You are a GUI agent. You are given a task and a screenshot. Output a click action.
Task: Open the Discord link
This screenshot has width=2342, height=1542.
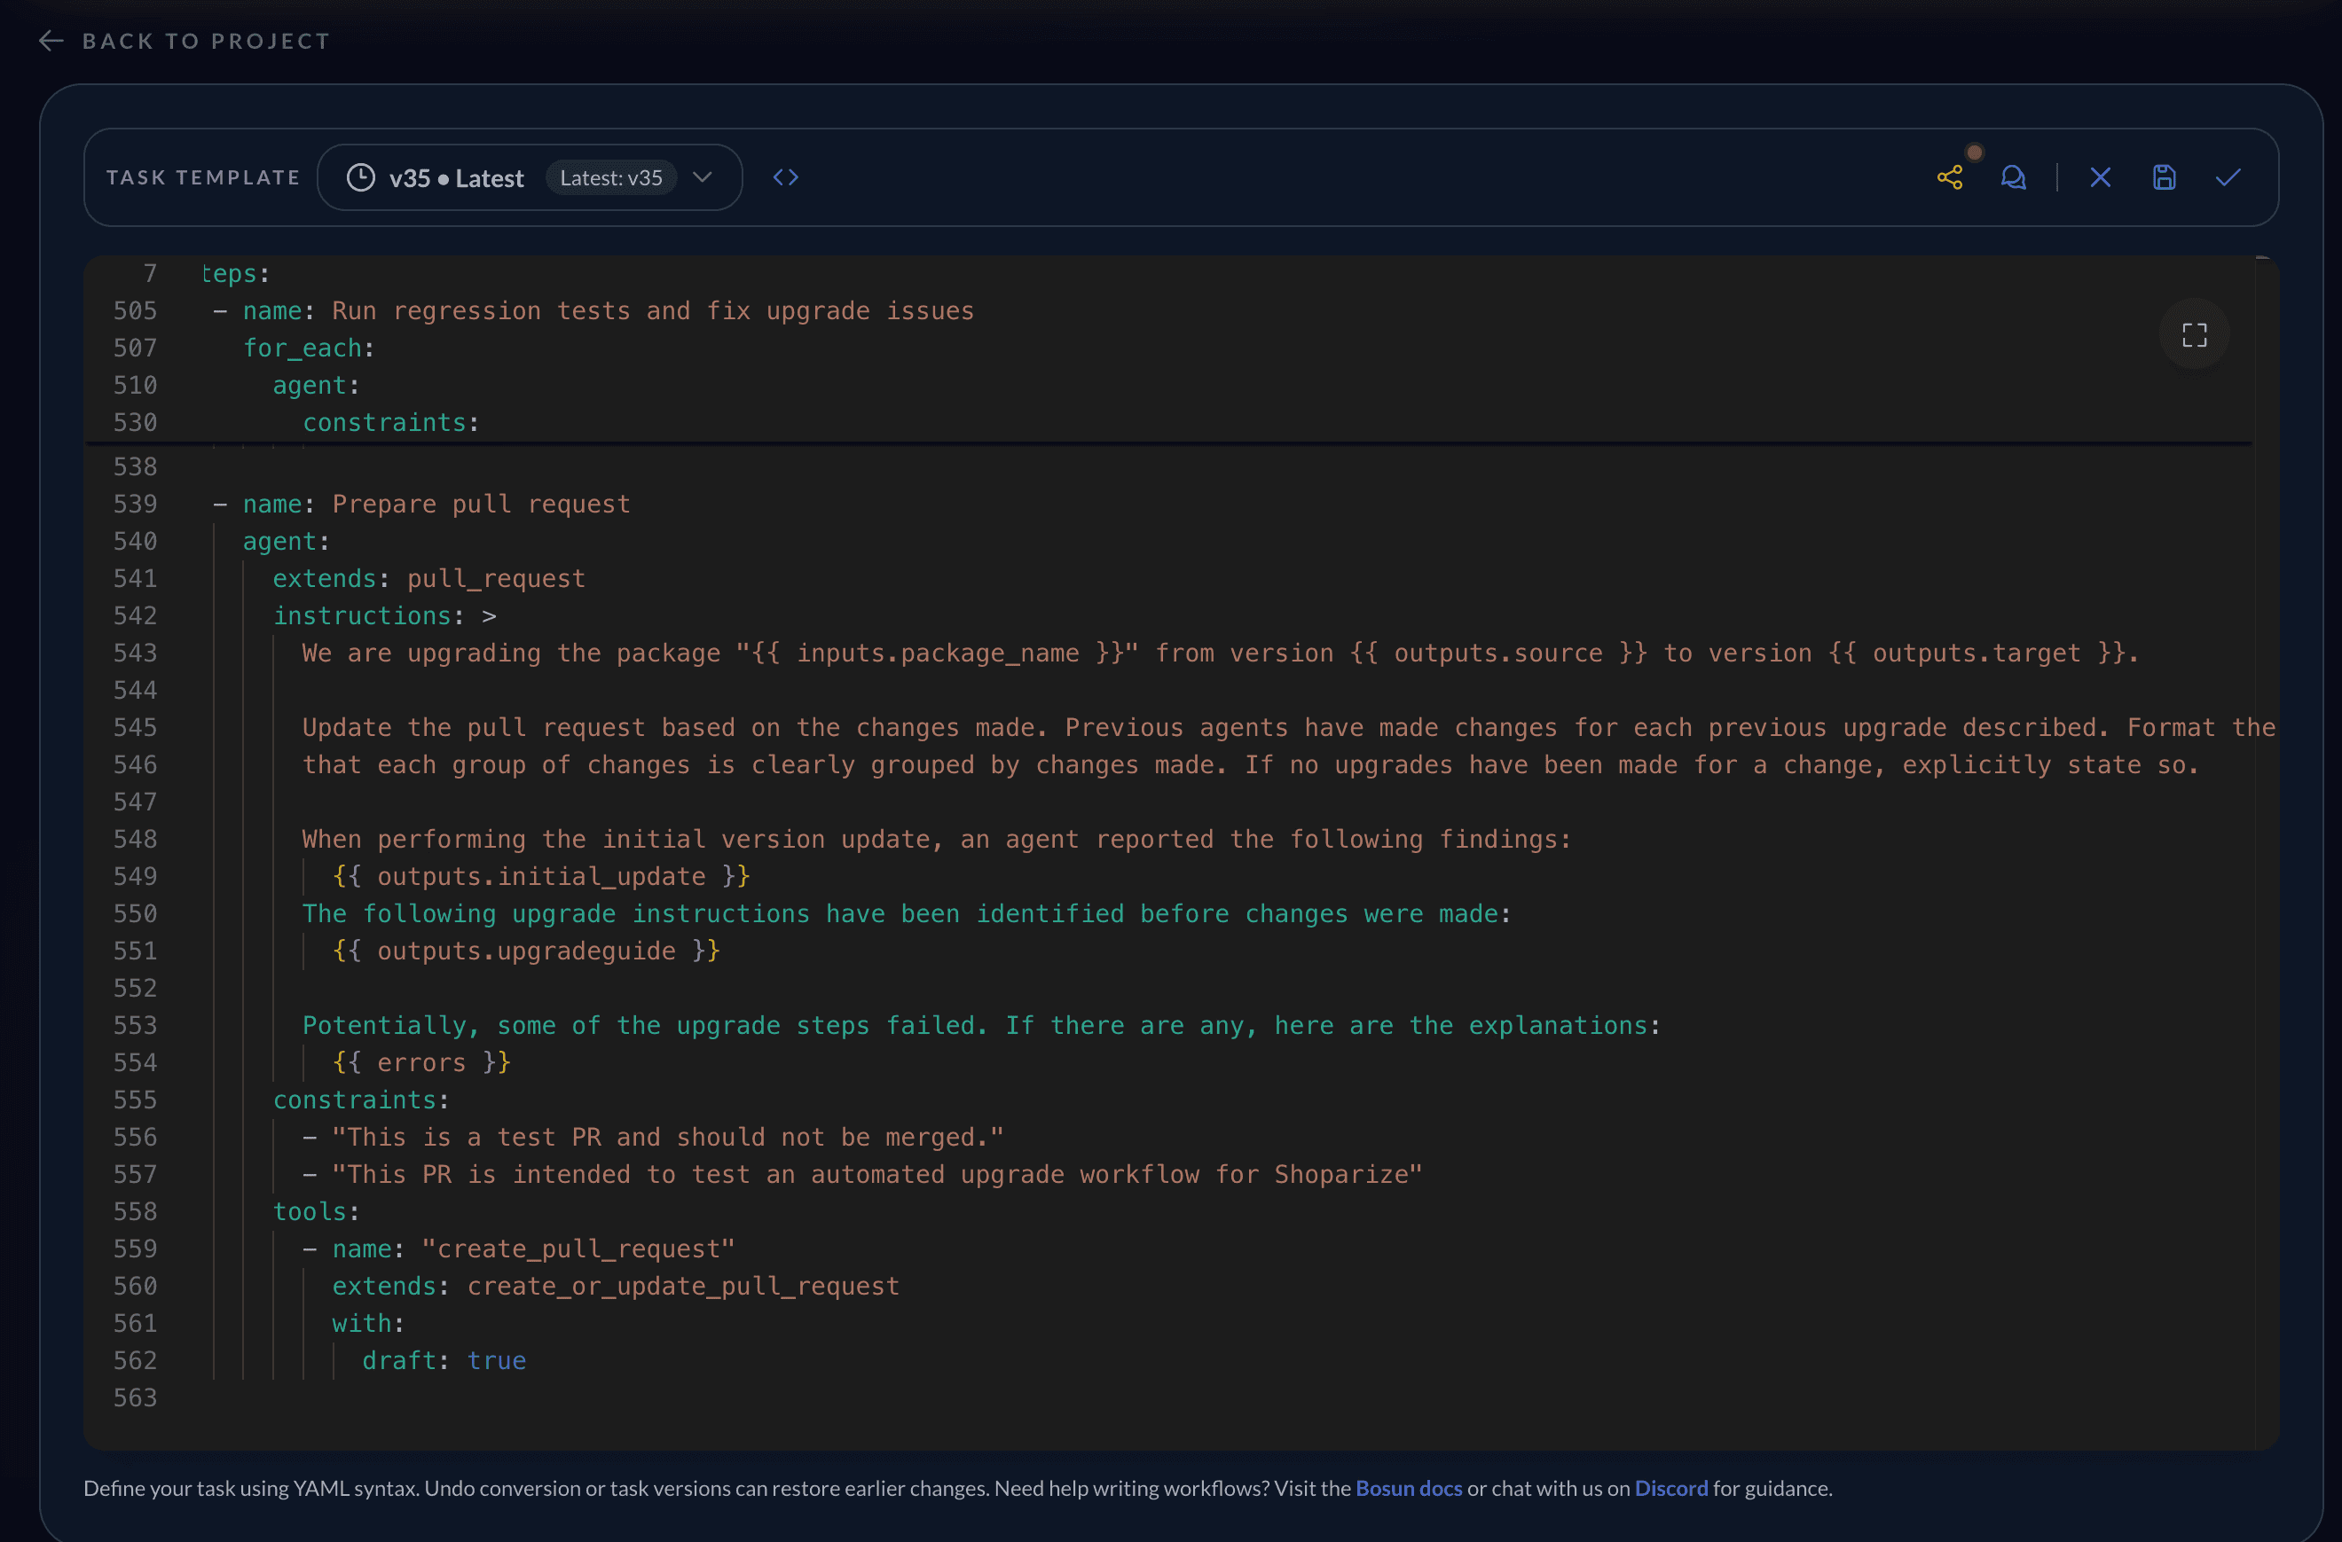(x=1670, y=1488)
